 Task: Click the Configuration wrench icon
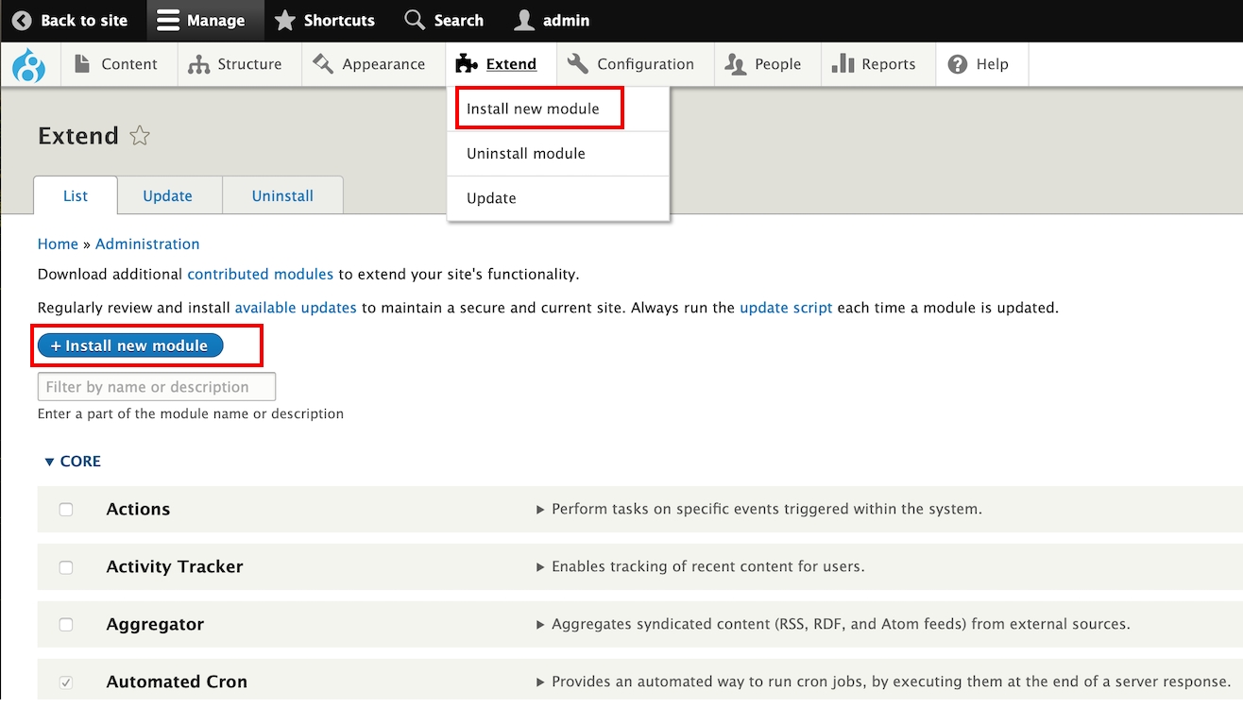(578, 63)
